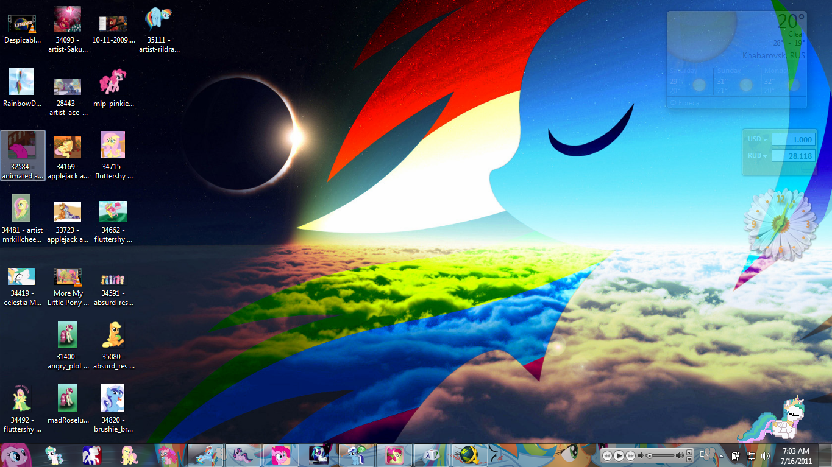The height and width of the screenshot is (467, 832).
Task: Open the More My Little Pony ... icon
Action: (68, 287)
